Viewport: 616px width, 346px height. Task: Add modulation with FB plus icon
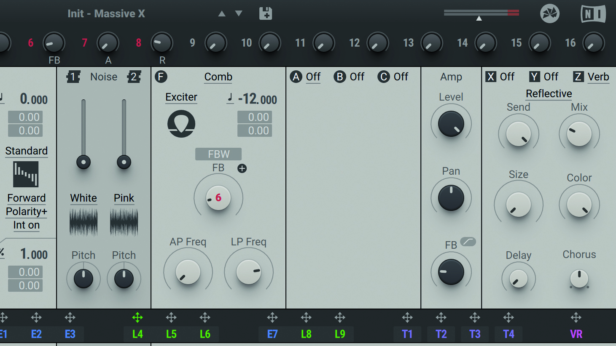coord(242,168)
